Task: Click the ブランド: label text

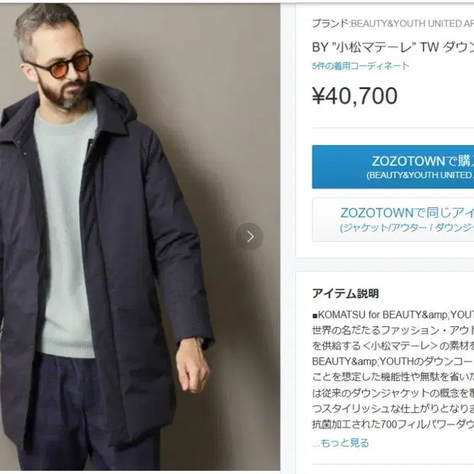Action: pos(331,24)
